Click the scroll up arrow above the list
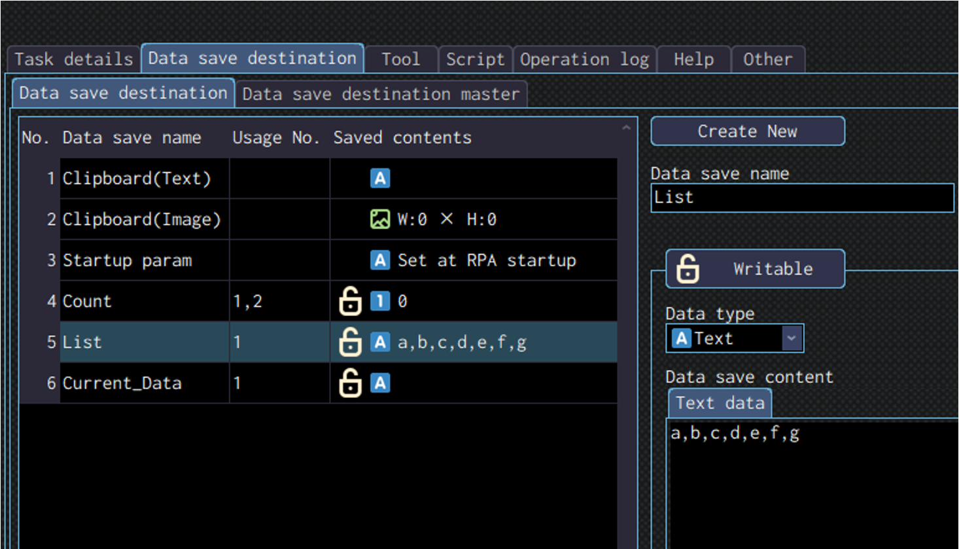Screen dimensions: 959x549 tap(626, 128)
